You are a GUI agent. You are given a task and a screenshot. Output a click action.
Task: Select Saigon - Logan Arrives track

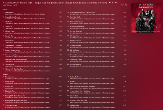(13, 50)
